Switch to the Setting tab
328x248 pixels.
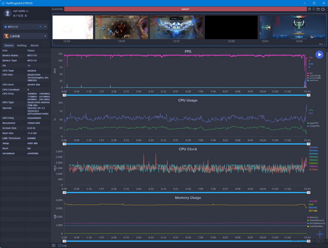point(21,45)
